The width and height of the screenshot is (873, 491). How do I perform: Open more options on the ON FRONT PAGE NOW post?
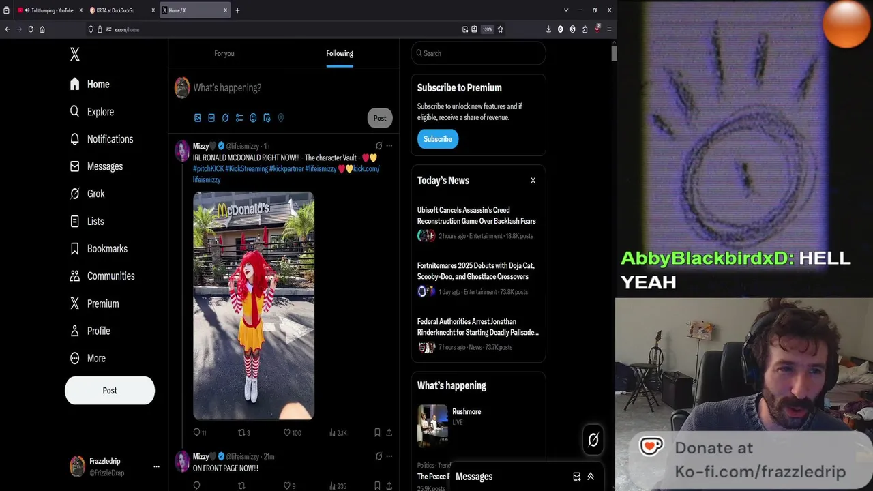click(389, 456)
